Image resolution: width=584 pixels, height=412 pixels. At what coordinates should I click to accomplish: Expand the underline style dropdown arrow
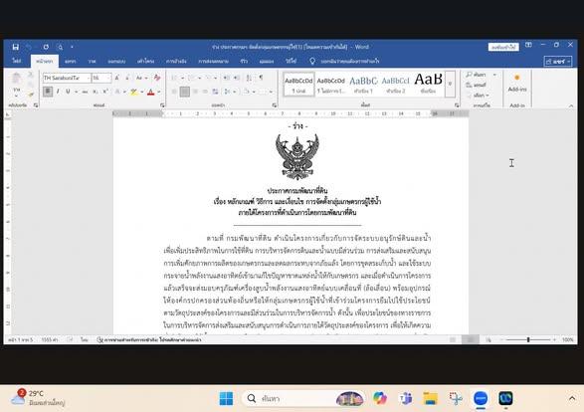point(76,92)
